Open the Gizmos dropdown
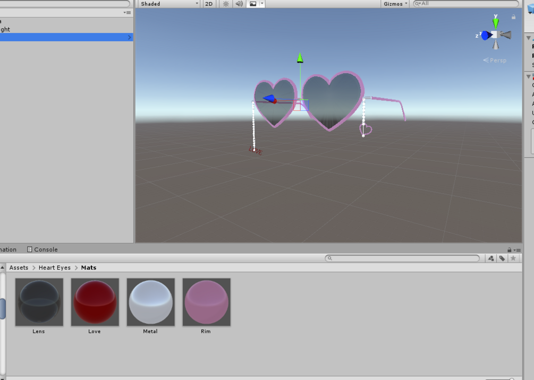This screenshot has width=534, height=380. click(395, 4)
